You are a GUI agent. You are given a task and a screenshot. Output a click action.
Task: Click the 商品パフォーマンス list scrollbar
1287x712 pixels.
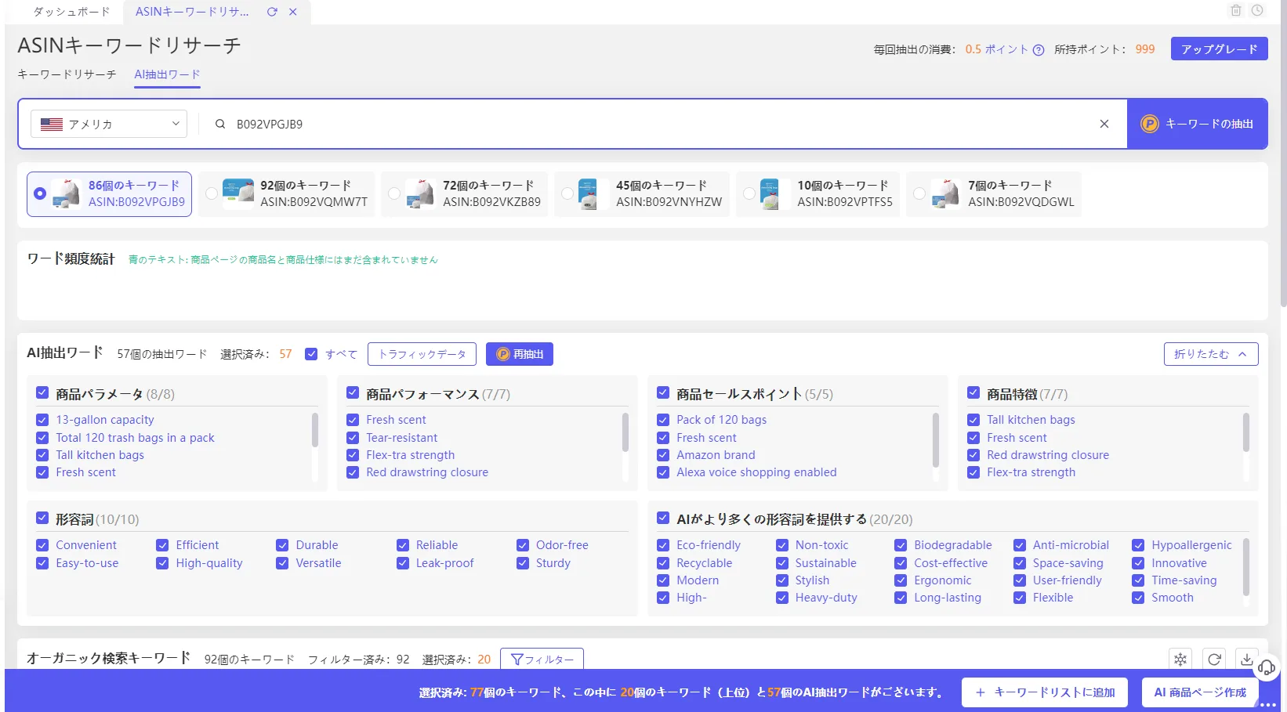click(x=625, y=432)
